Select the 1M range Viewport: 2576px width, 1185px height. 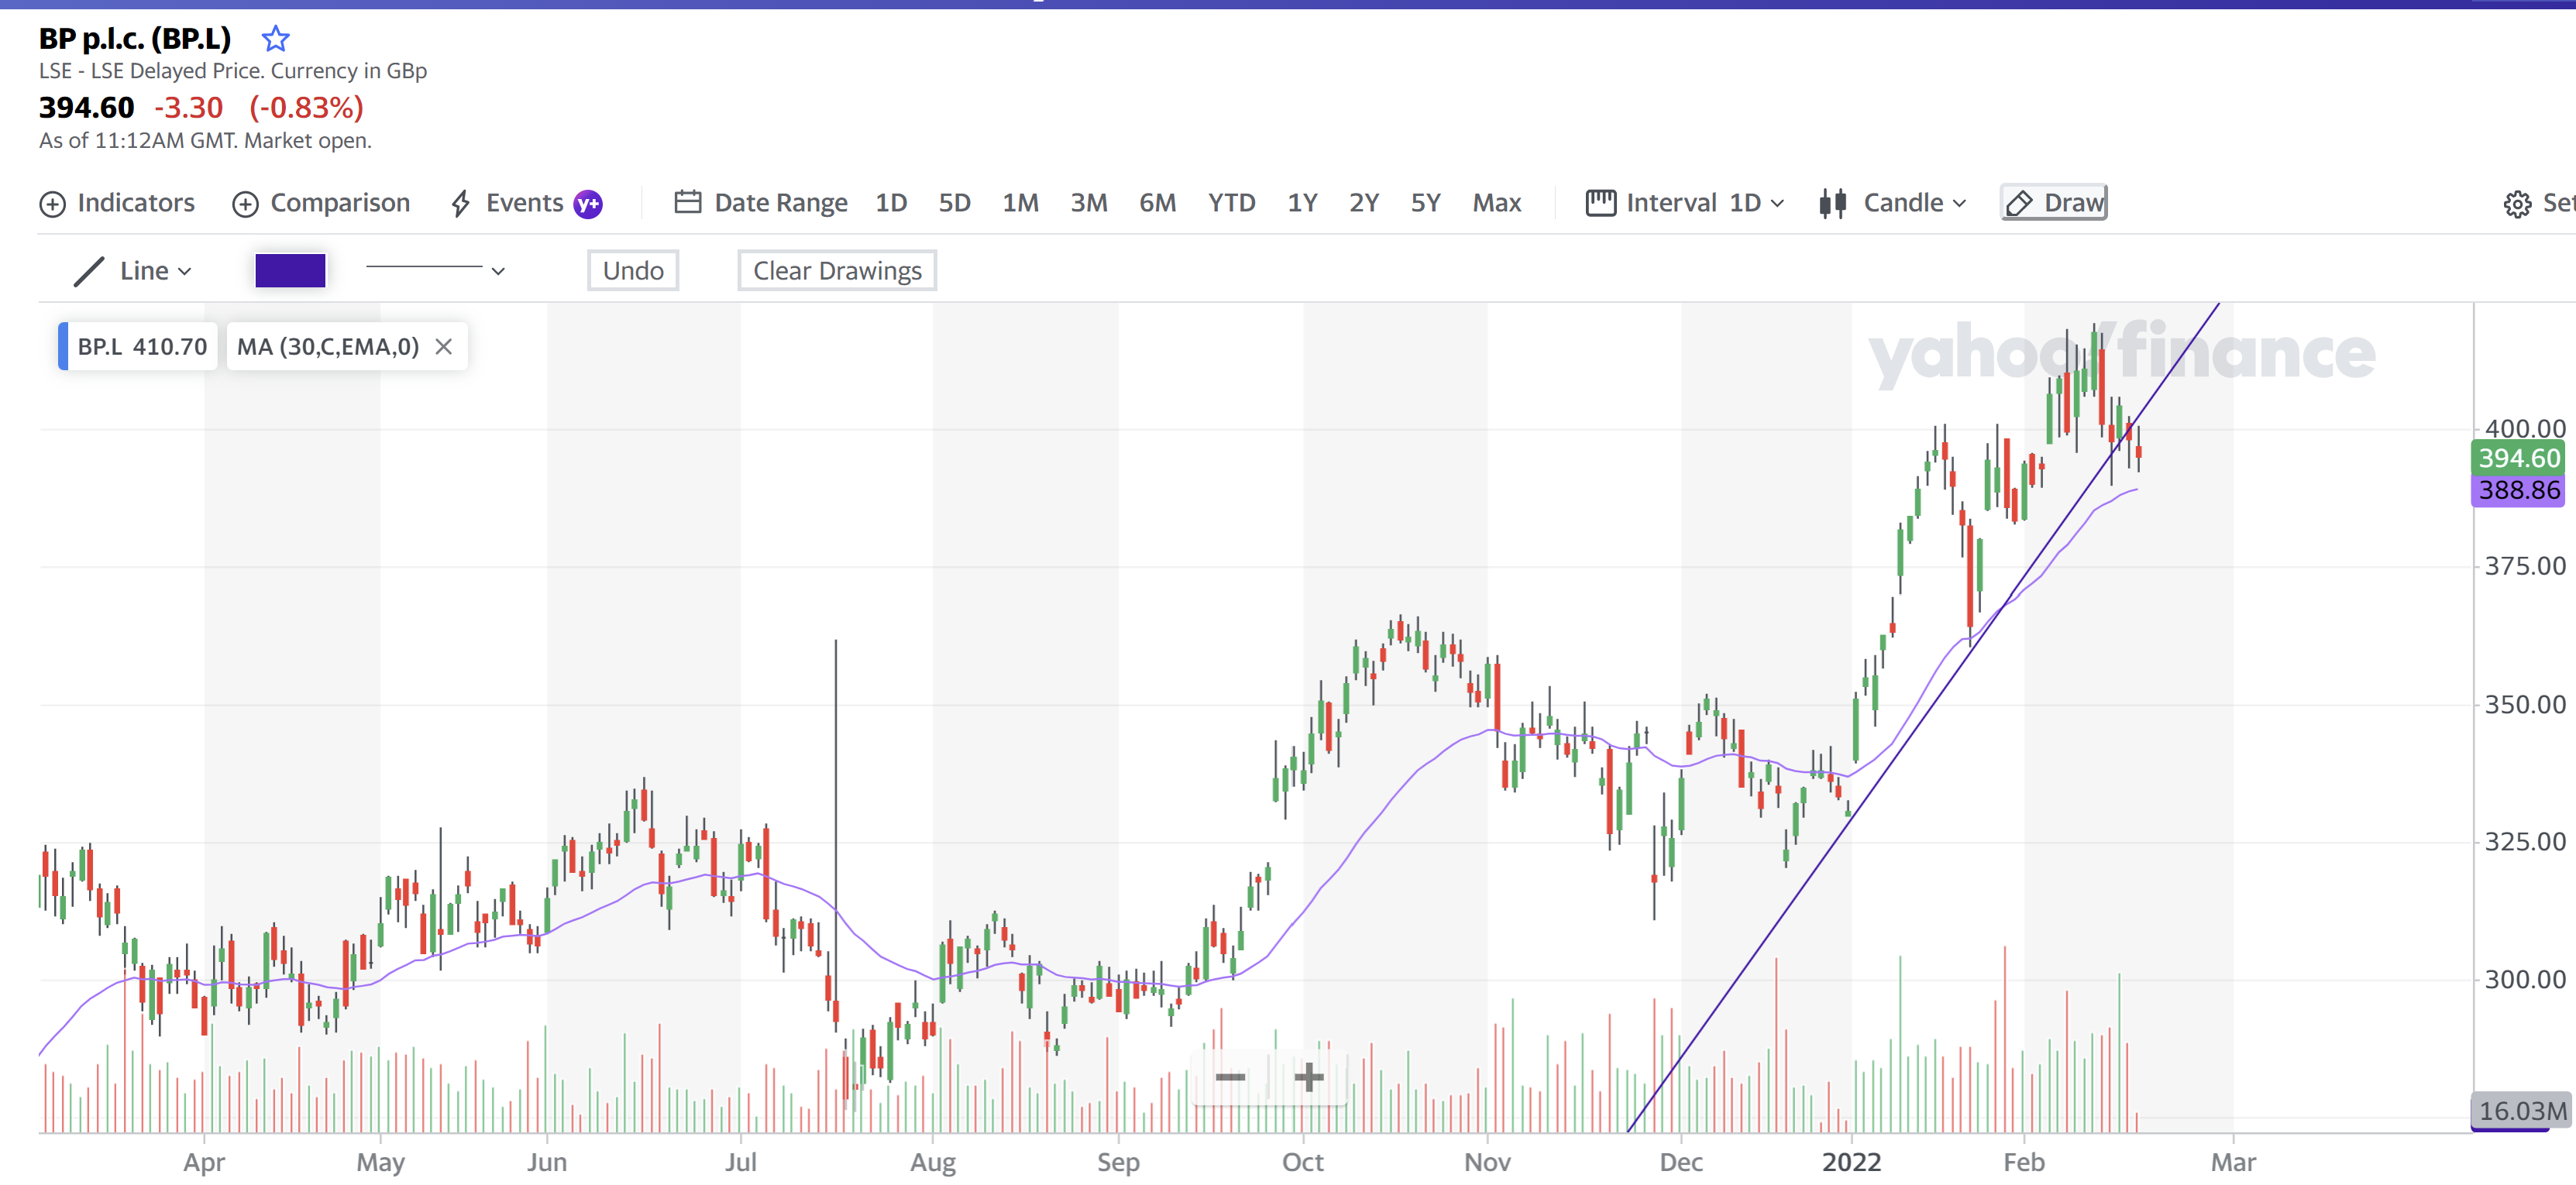pos(1020,203)
